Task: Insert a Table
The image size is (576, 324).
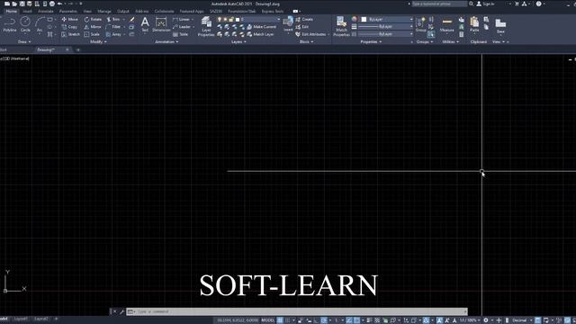Action: [181, 34]
